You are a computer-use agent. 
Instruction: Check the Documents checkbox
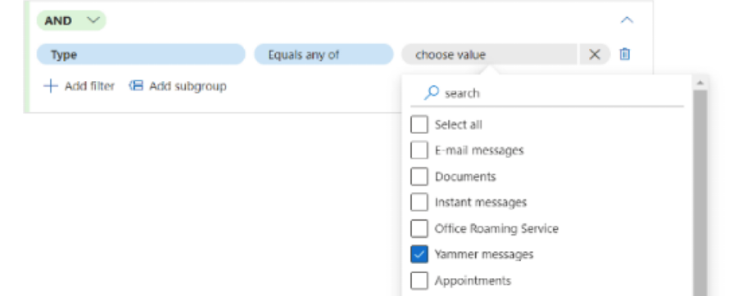[419, 177]
